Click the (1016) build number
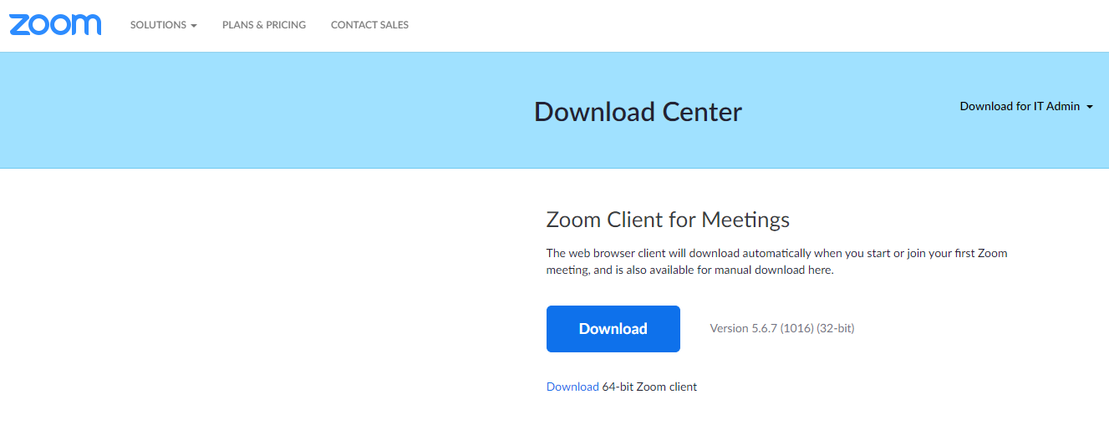This screenshot has width=1109, height=445. 797,329
